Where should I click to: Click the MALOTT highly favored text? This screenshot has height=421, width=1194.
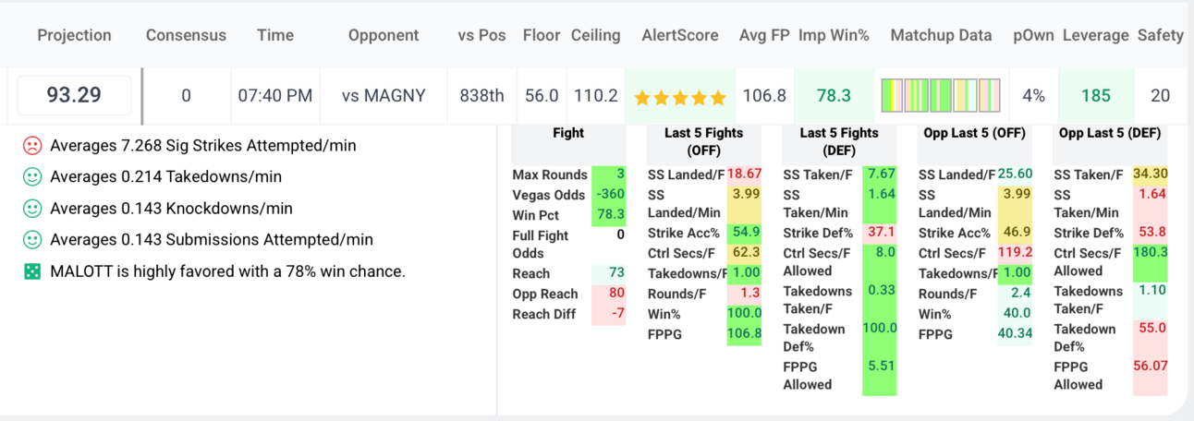(x=227, y=271)
